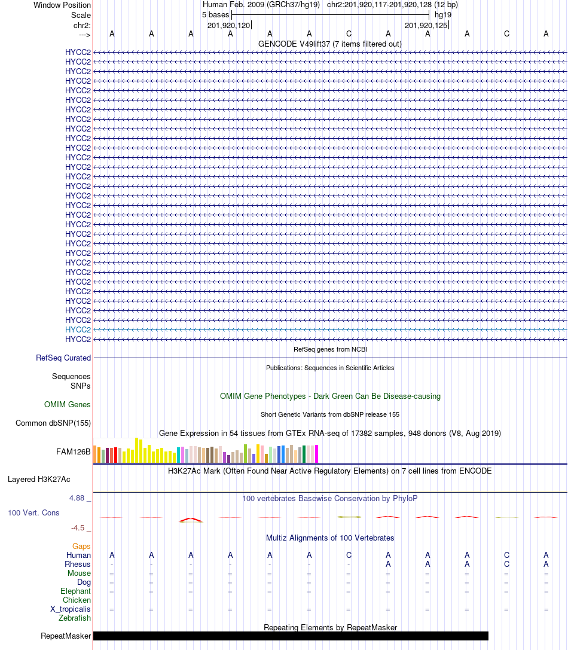Click the SNPs track label
This screenshot has width=568, height=650.
click(81, 386)
